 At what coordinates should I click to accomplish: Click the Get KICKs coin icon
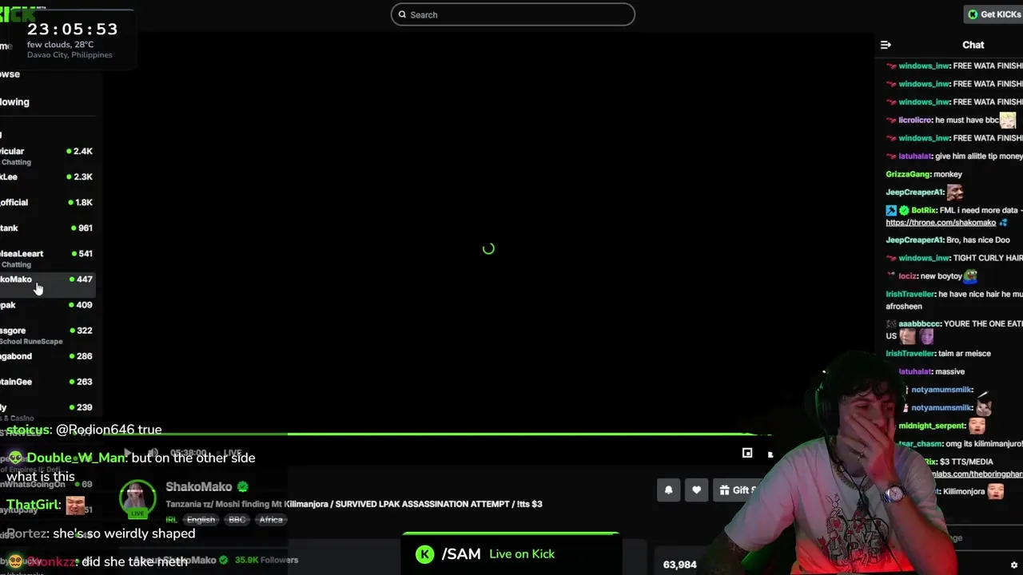point(973,14)
